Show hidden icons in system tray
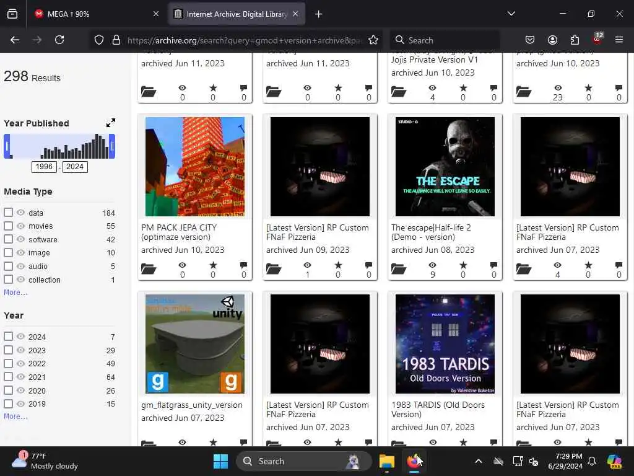Viewport: 634px width, 476px height. [x=479, y=461]
